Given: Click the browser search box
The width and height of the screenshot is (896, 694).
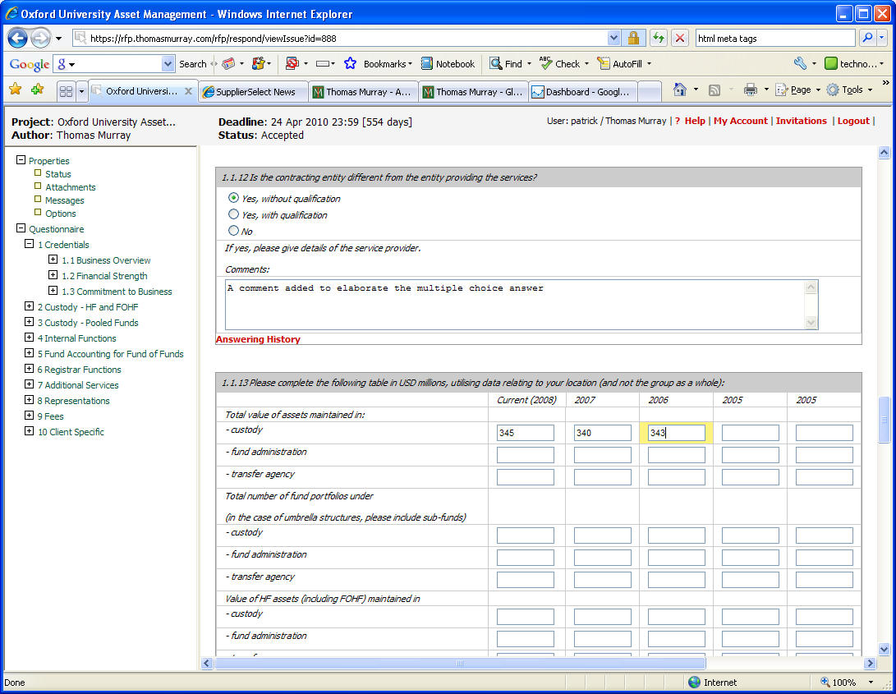Looking at the screenshot, I should tap(775, 39).
